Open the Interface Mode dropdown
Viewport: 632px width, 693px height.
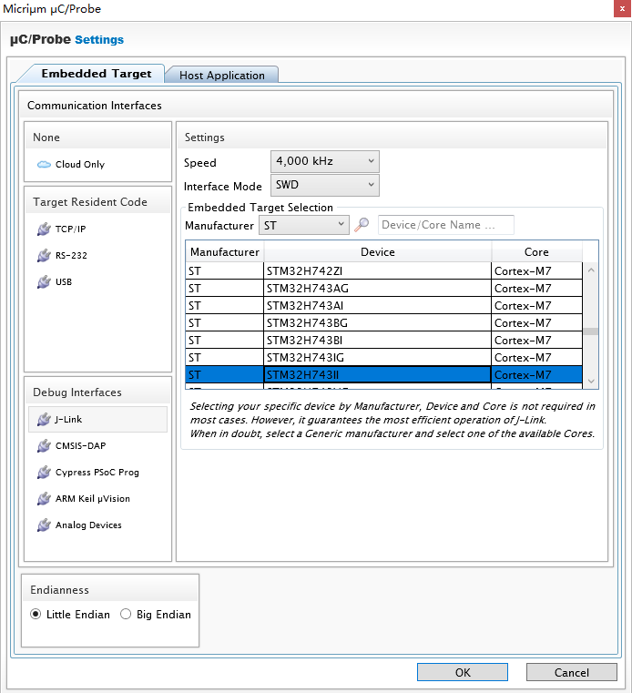(x=325, y=185)
